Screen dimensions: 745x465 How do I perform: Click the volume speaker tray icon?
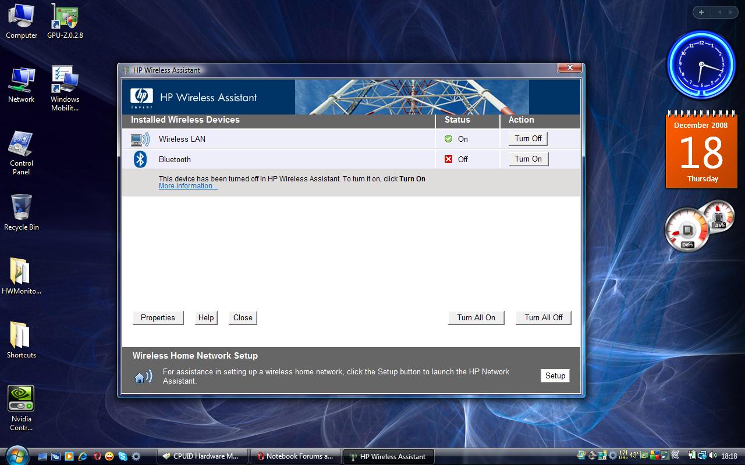tap(713, 455)
